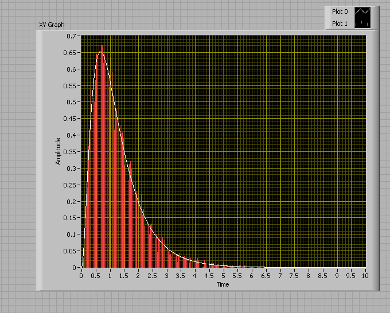Click the y-axis tick value 0.1
390x313 pixels.
(x=72, y=234)
